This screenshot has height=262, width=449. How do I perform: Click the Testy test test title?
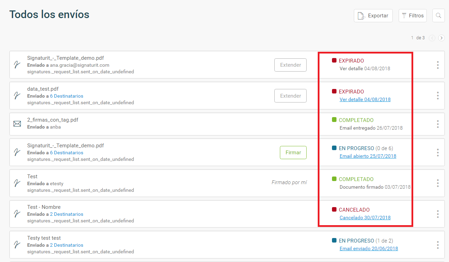pyautogui.click(x=44, y=238)
